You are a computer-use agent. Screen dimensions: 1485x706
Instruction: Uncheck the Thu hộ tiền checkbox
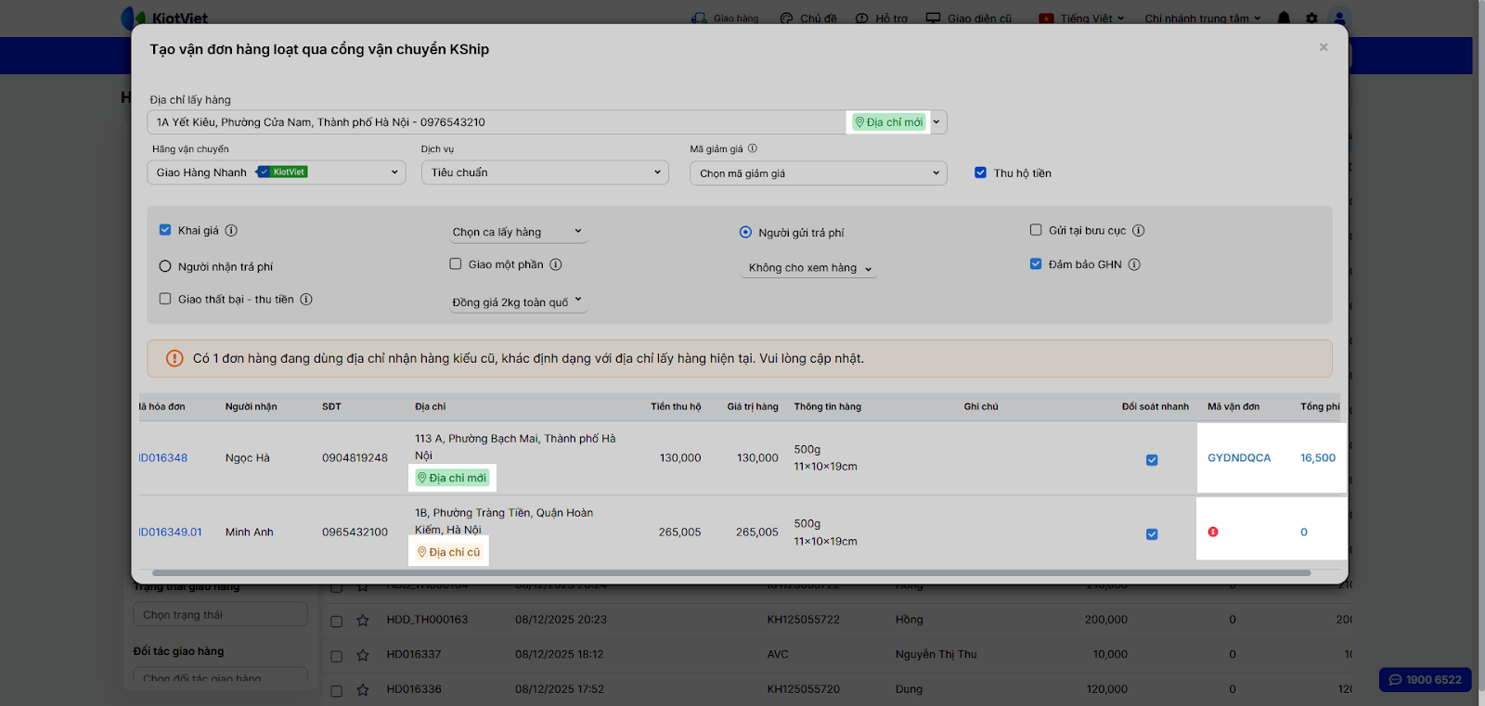point(980,173)
